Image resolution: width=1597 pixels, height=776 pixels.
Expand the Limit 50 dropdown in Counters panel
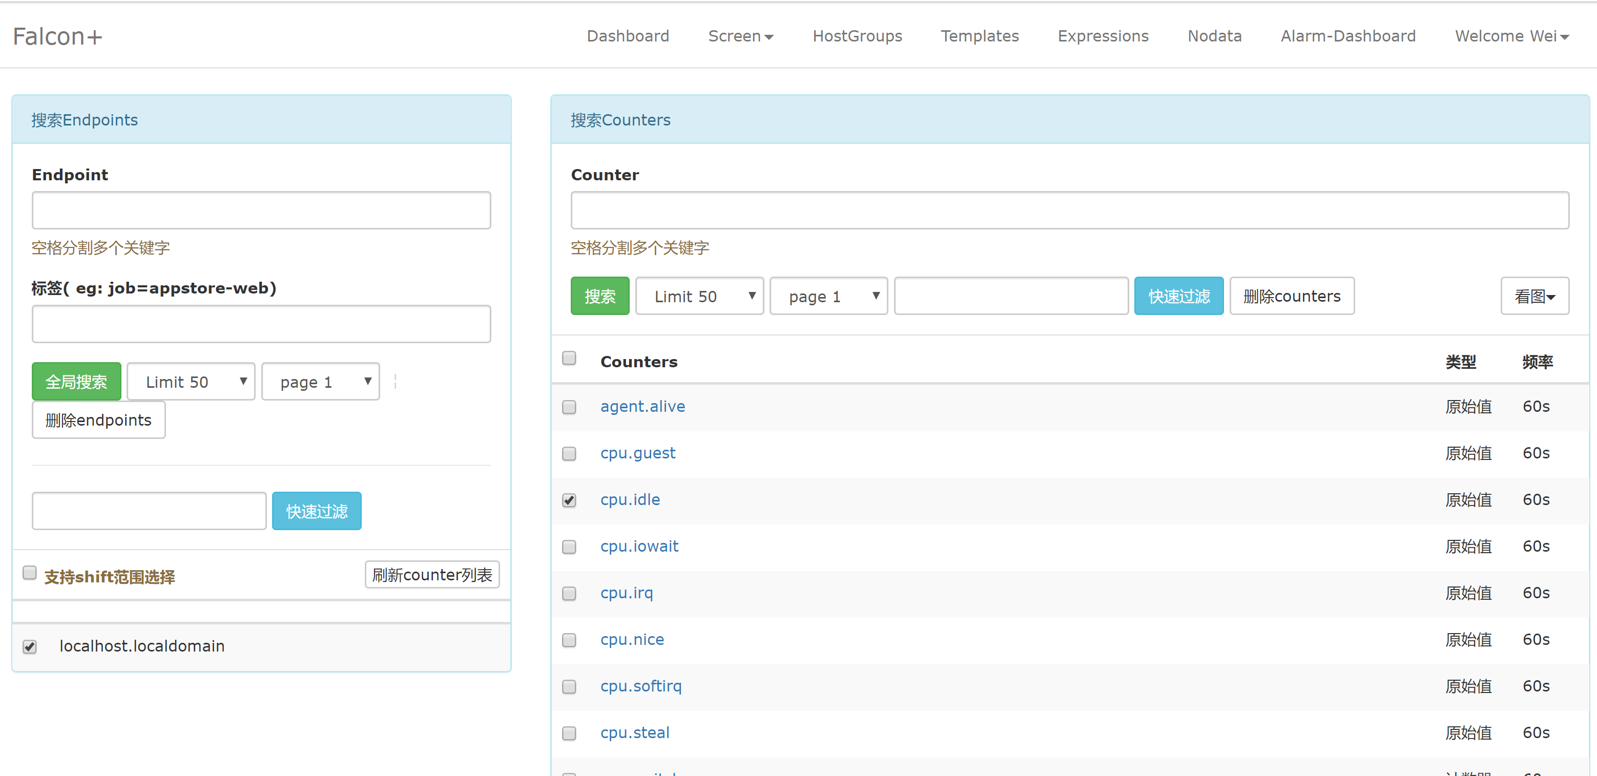point(699,296)
